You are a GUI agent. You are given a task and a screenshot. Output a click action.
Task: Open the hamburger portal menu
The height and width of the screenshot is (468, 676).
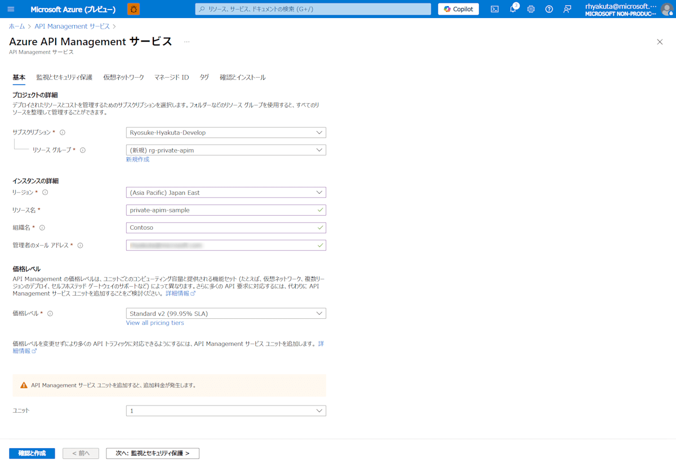[x=11, y=9]
